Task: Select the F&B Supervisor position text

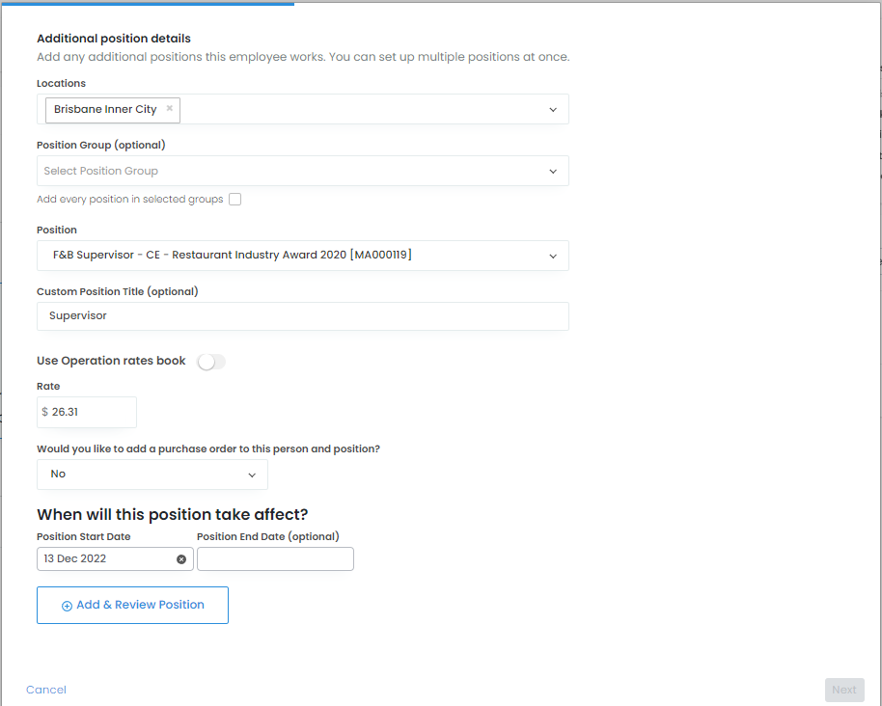Action: (233, 256)
